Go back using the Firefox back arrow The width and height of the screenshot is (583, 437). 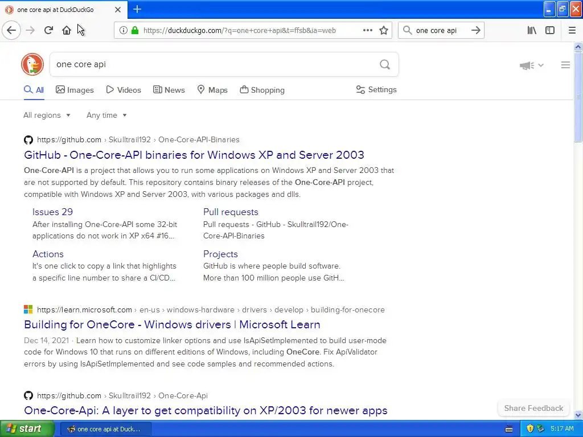(11, 30)
